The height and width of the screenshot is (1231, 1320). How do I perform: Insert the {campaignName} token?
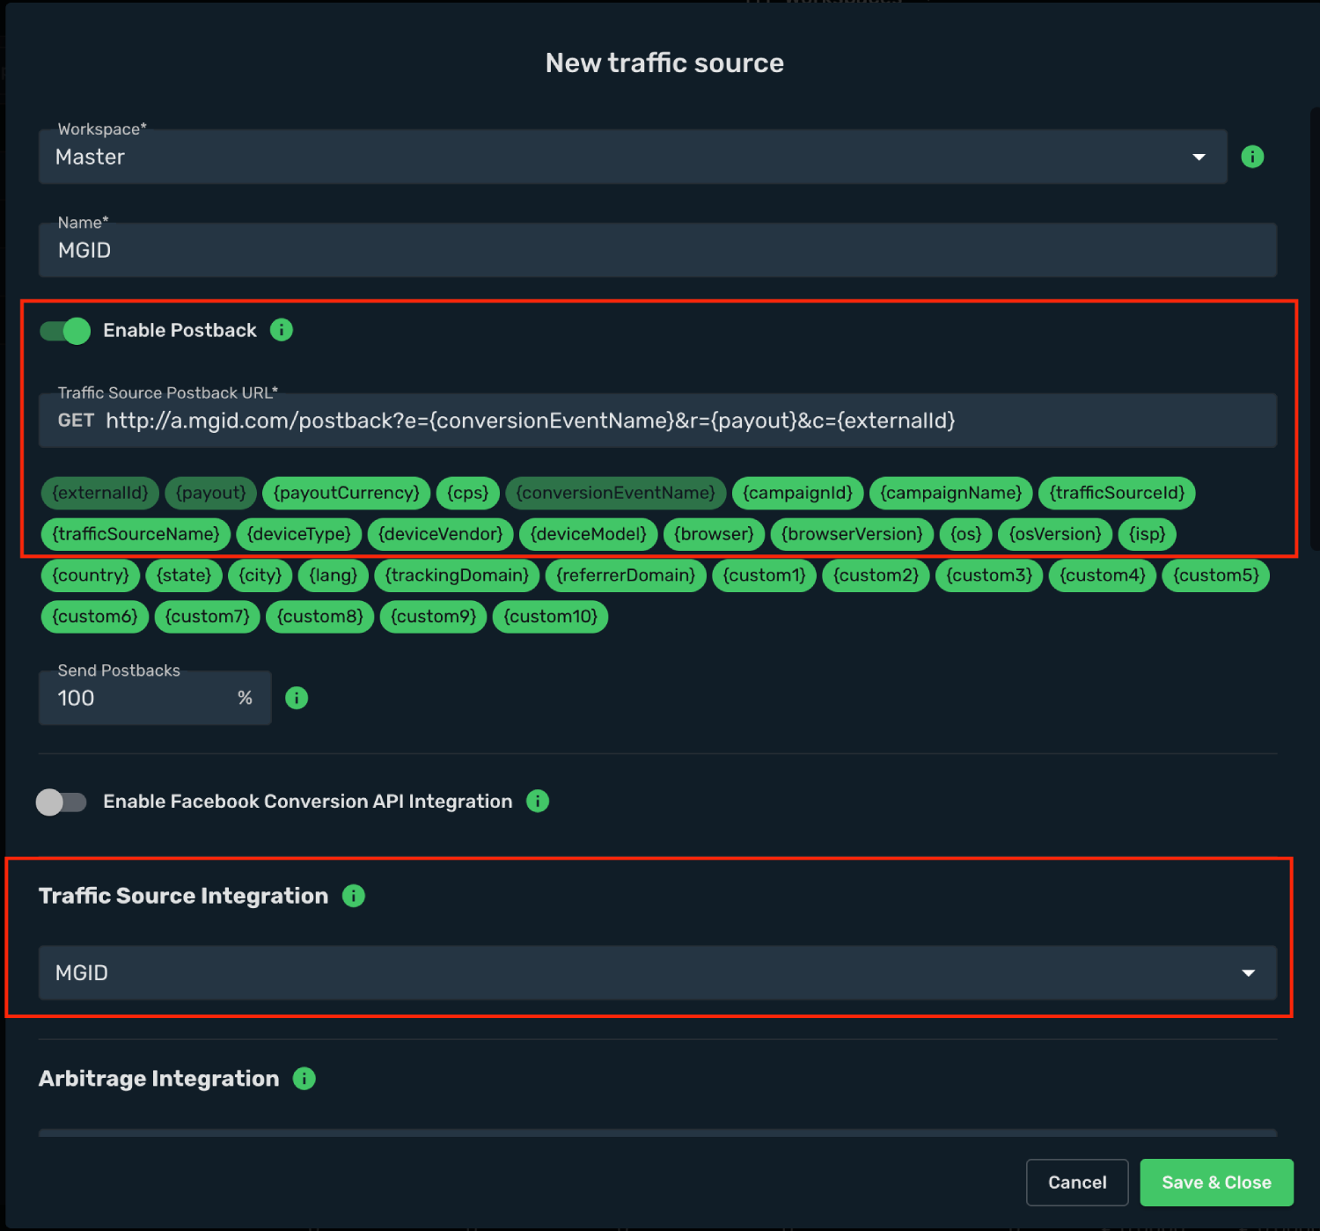coord(951,493)
